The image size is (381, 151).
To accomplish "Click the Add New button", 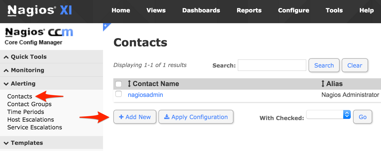I will click(x=135, y=117).
